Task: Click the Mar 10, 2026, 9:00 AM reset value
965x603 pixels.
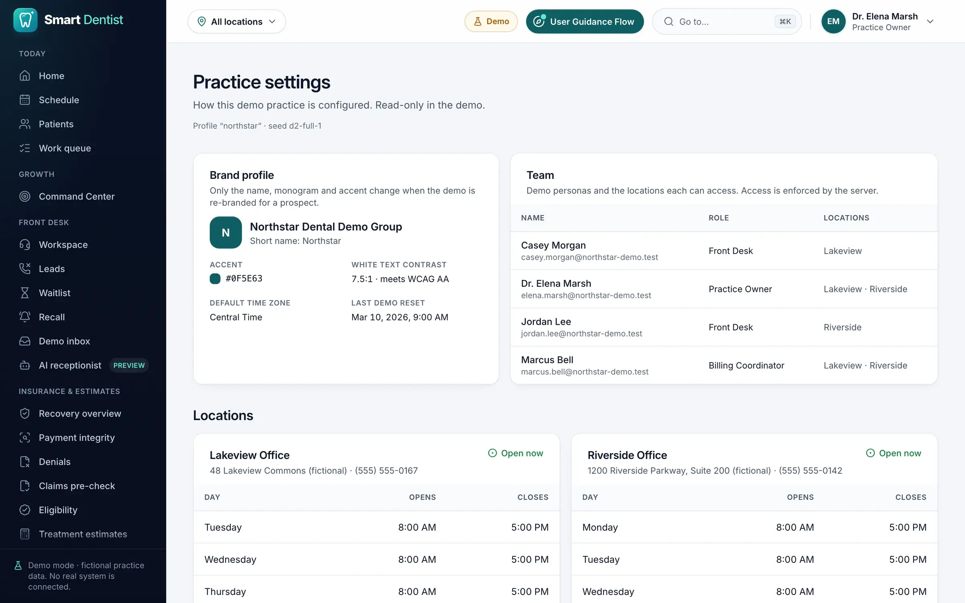Action: pyautogui.click(x=400, y=317)
